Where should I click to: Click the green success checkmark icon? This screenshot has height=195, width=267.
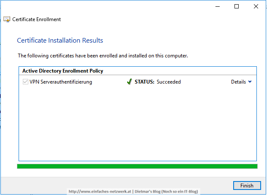(129, 82)
